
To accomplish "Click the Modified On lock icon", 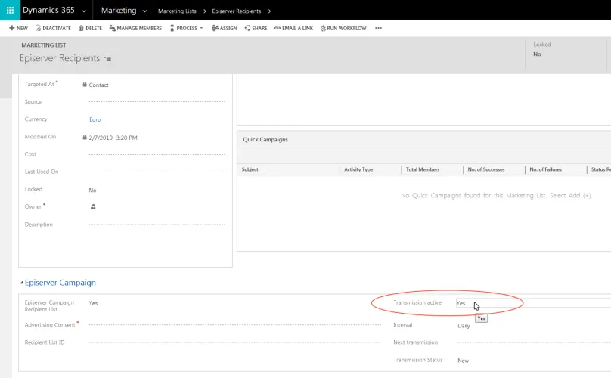I will point(85,137).
